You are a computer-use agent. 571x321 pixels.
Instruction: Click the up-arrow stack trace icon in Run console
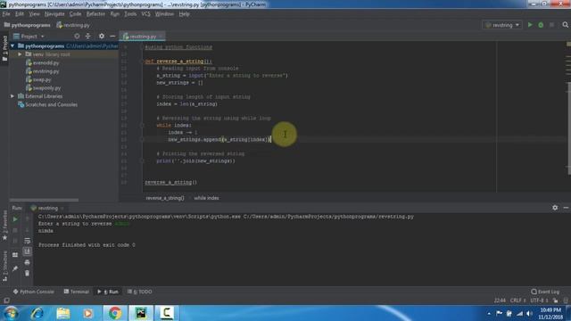coord(28,219)
